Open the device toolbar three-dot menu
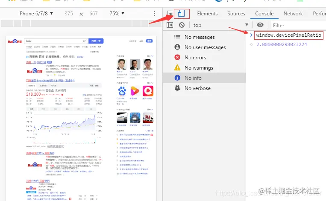This screenshot has width=326, height=201. pyautogui.click(x=154, y=14)
